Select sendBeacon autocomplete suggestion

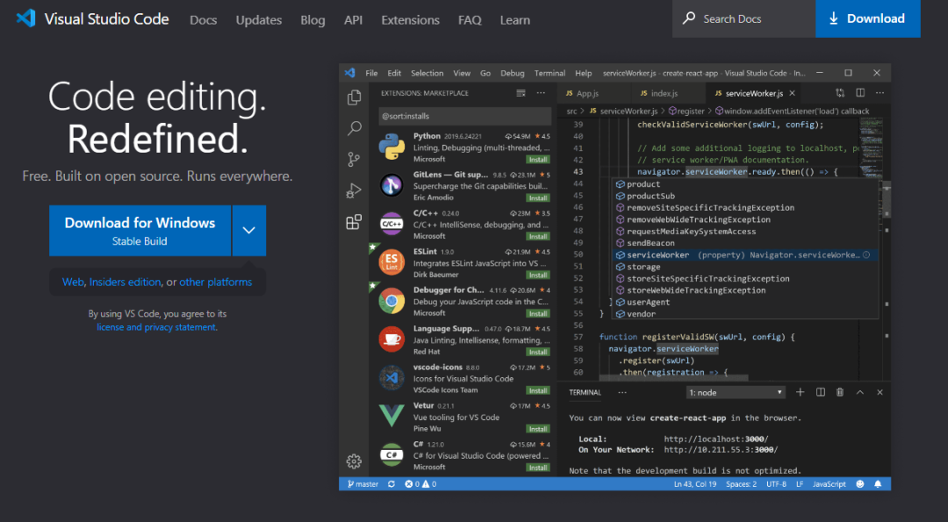[x=745, y=243]
